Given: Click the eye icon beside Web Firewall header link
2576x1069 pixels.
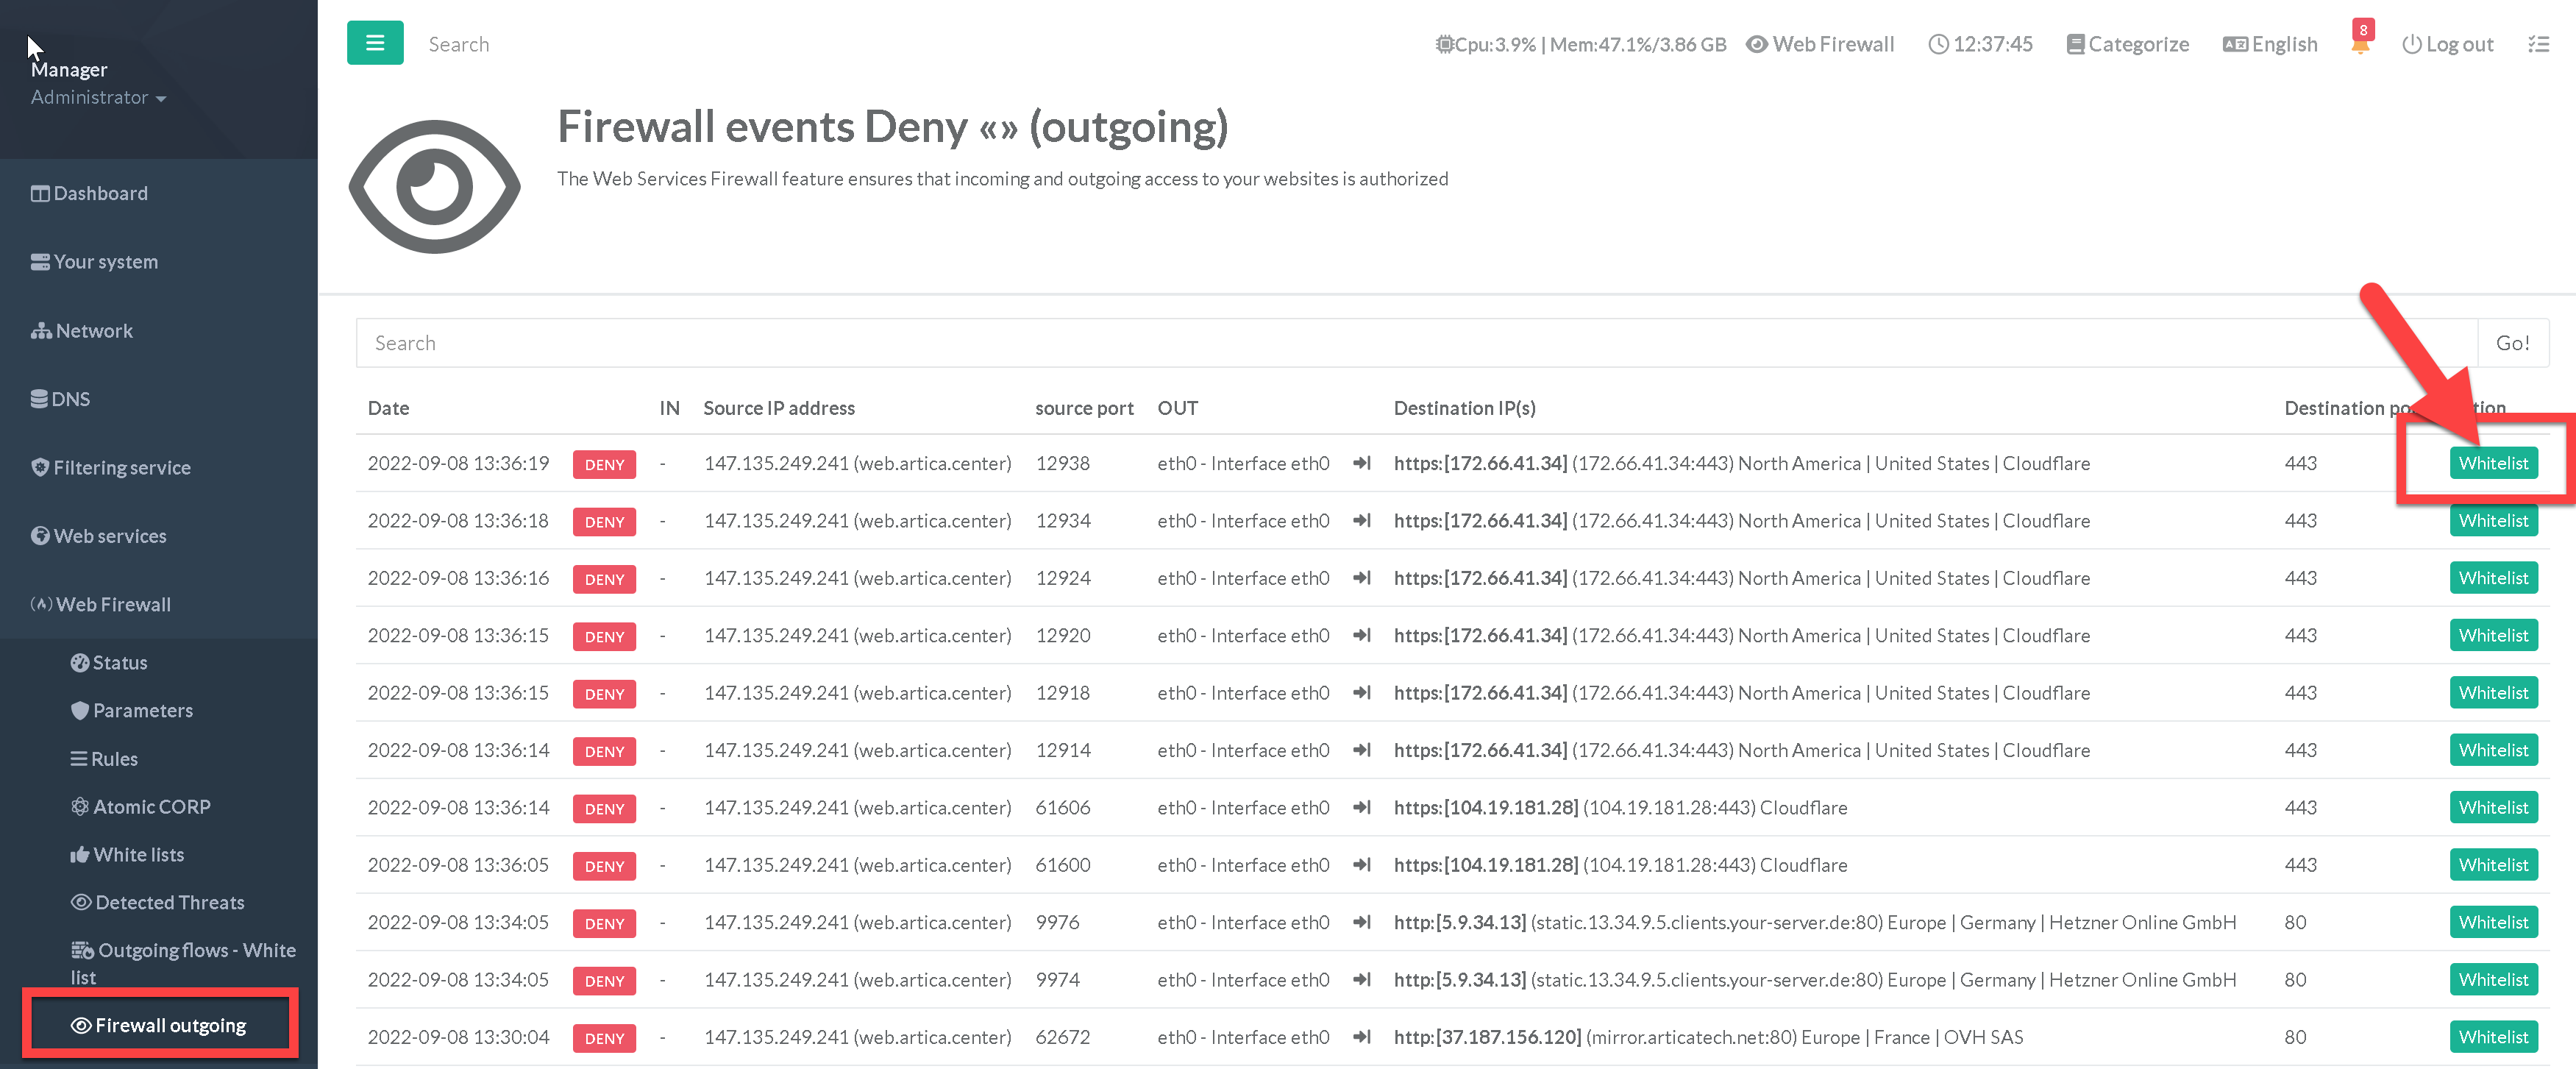Looking at the screenshot, I should pos(1756,44).
